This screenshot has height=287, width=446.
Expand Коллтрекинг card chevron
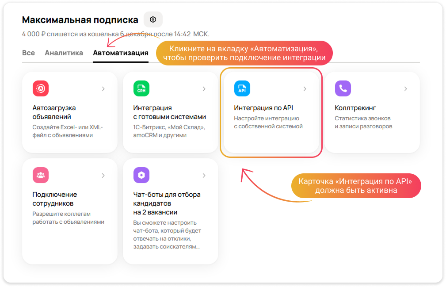pos(405,89)
